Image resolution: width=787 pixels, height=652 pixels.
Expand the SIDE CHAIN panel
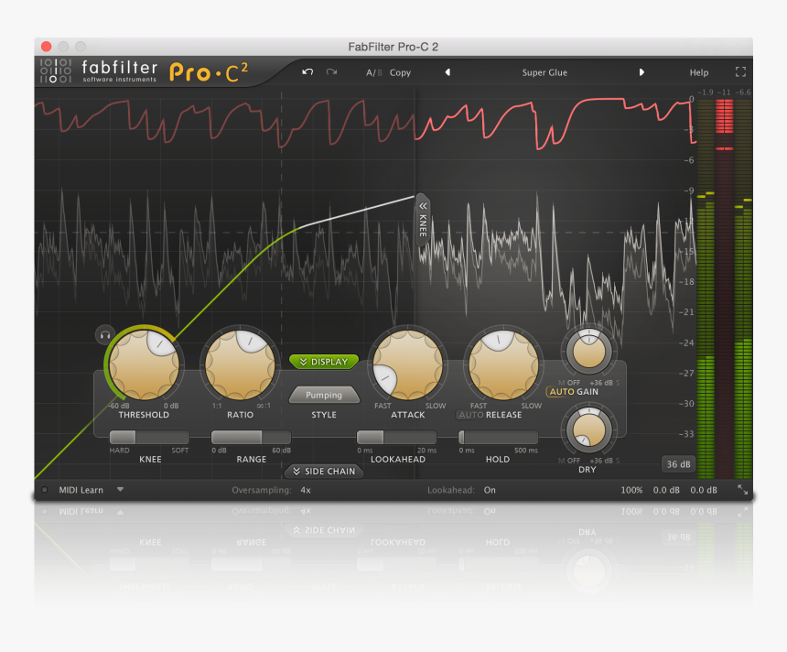pyautogui.click(x=324, y=472)
